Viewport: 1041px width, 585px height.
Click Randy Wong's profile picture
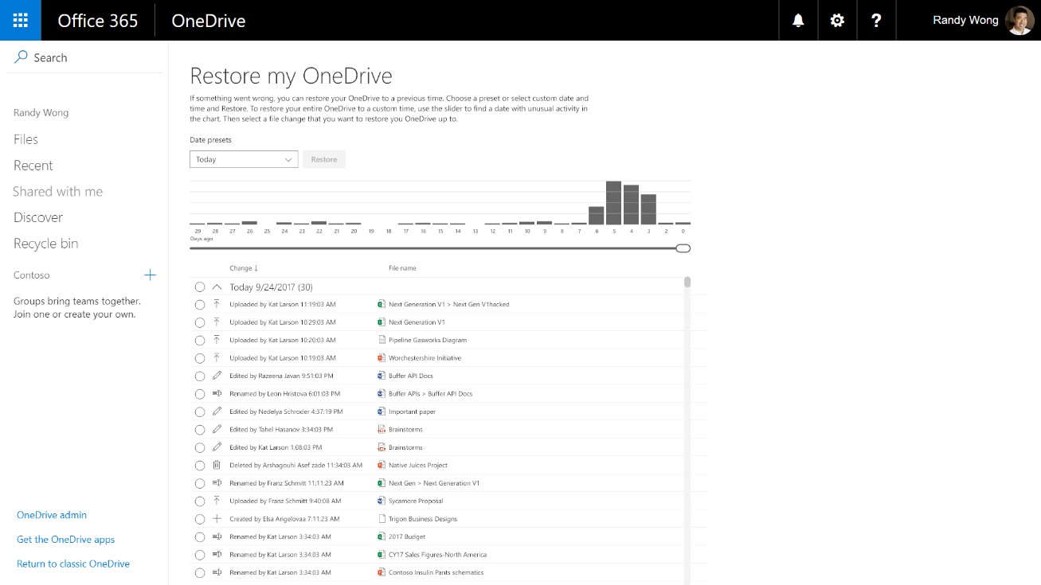pyautogui.click(x=1019, y=21)
